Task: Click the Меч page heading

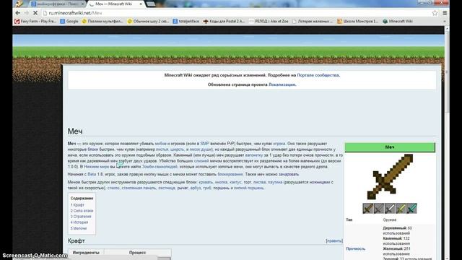Action: (x=75, y=131)
